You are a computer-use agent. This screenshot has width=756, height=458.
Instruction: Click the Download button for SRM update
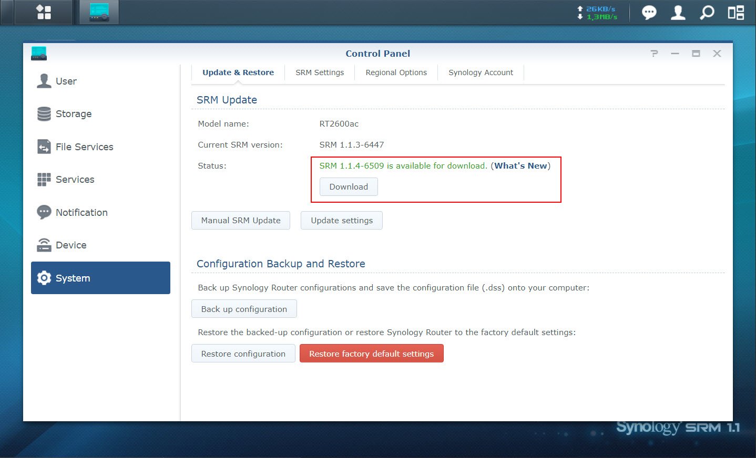click(349, 186)
